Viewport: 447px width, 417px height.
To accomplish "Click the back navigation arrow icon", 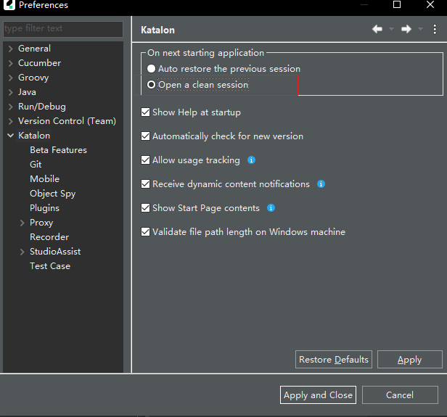I will pyautogui.click(x=377, y=29).
